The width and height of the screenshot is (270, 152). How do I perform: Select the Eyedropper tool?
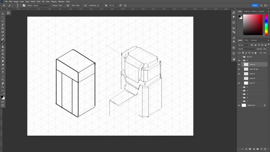3,35
